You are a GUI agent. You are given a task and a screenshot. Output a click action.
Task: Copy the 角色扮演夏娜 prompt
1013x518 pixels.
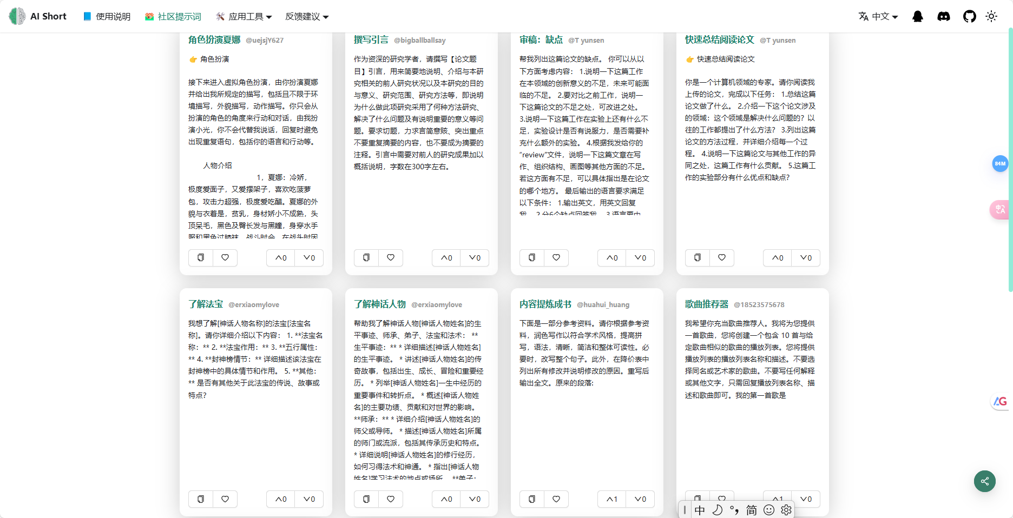(200, 258)
